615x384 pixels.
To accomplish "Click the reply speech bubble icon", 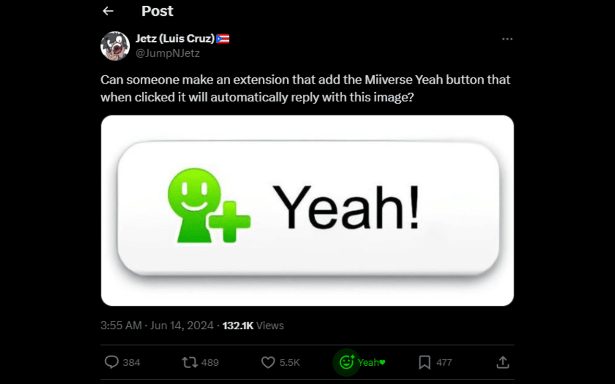I will pyautogui.click(x=111, y=362).
